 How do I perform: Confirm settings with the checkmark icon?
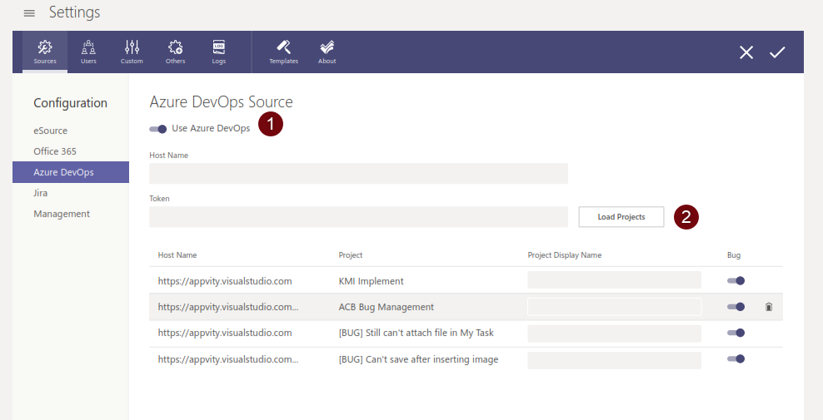pos(777,52)
